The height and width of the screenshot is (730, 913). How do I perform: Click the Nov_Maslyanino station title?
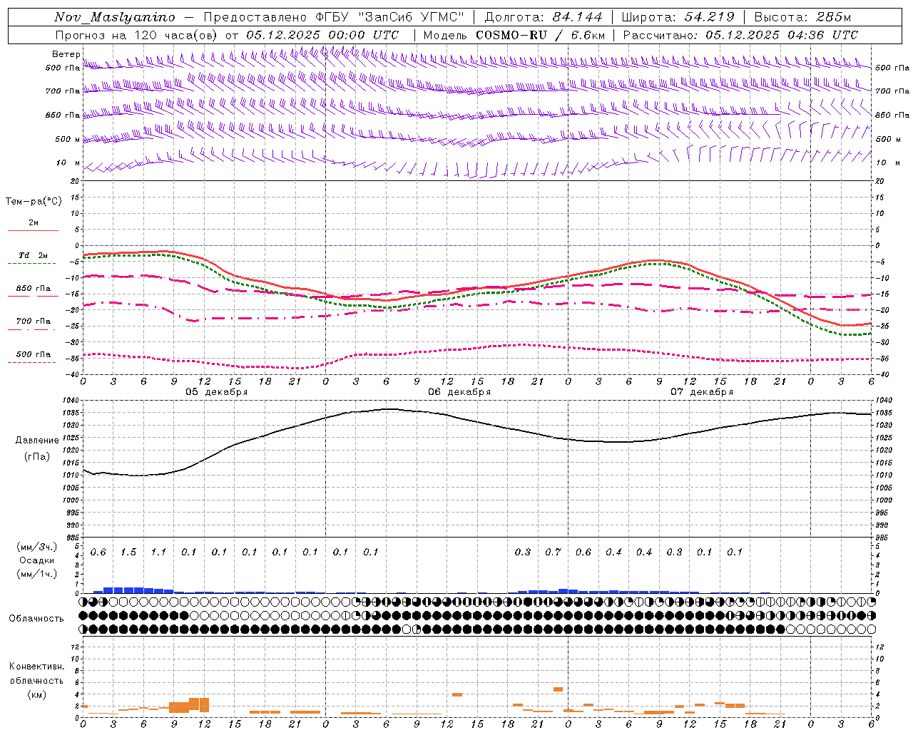point(115,17)
